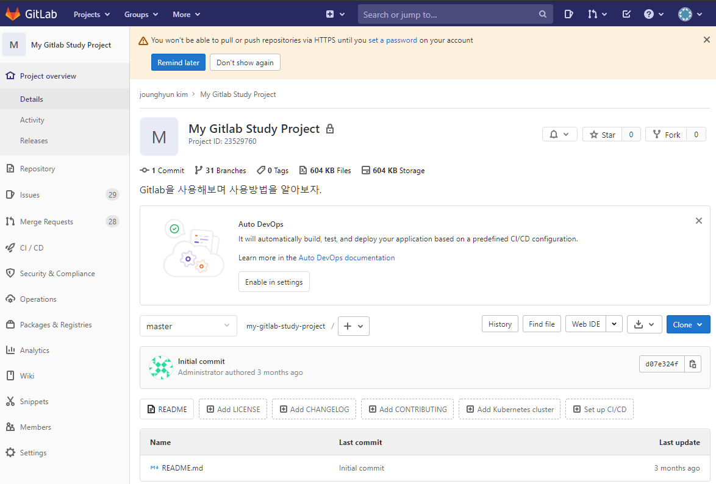Click the search magnifier icon
This screenshot has height=484, width=716.
click(x=542, y=15)
